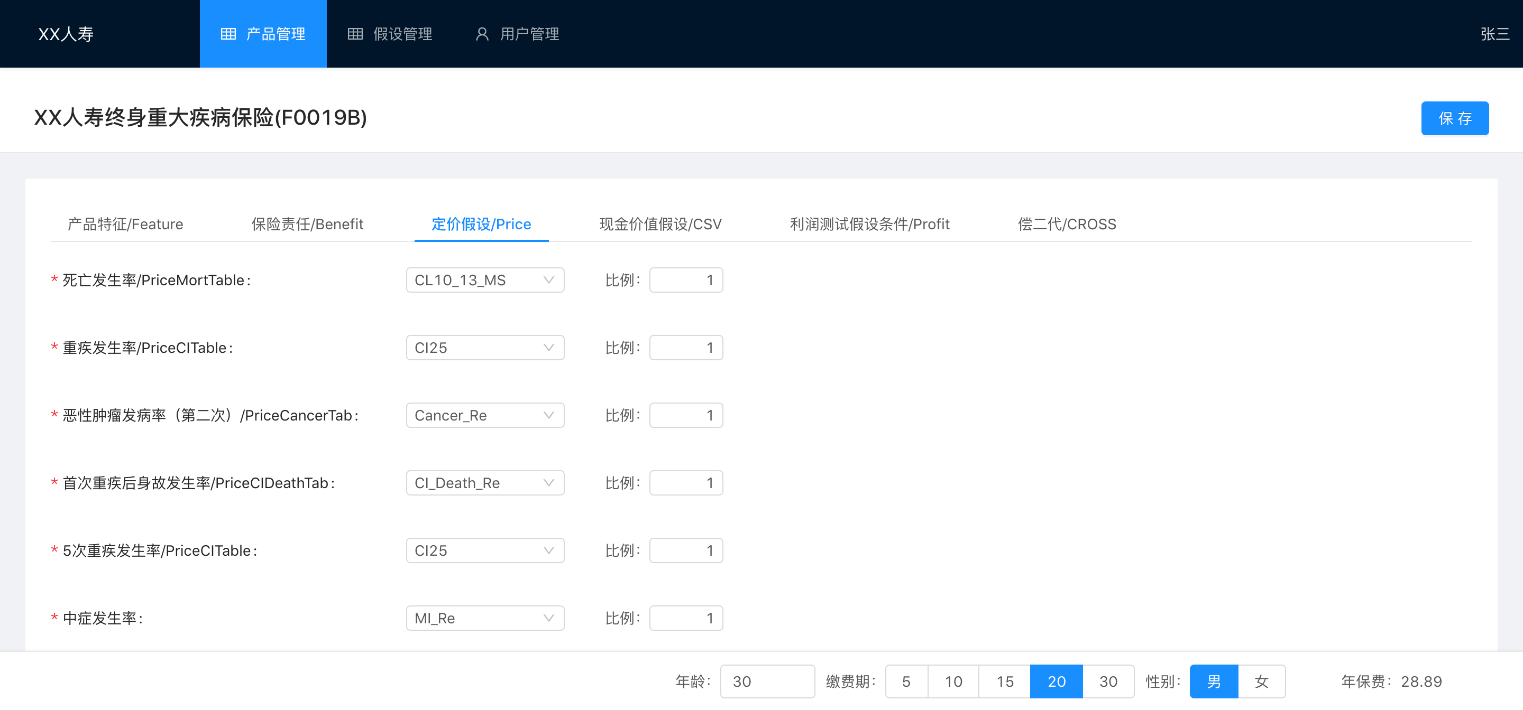Click the 保存 button
This screenshot has width=1523, height=710.
[1454, 118]
